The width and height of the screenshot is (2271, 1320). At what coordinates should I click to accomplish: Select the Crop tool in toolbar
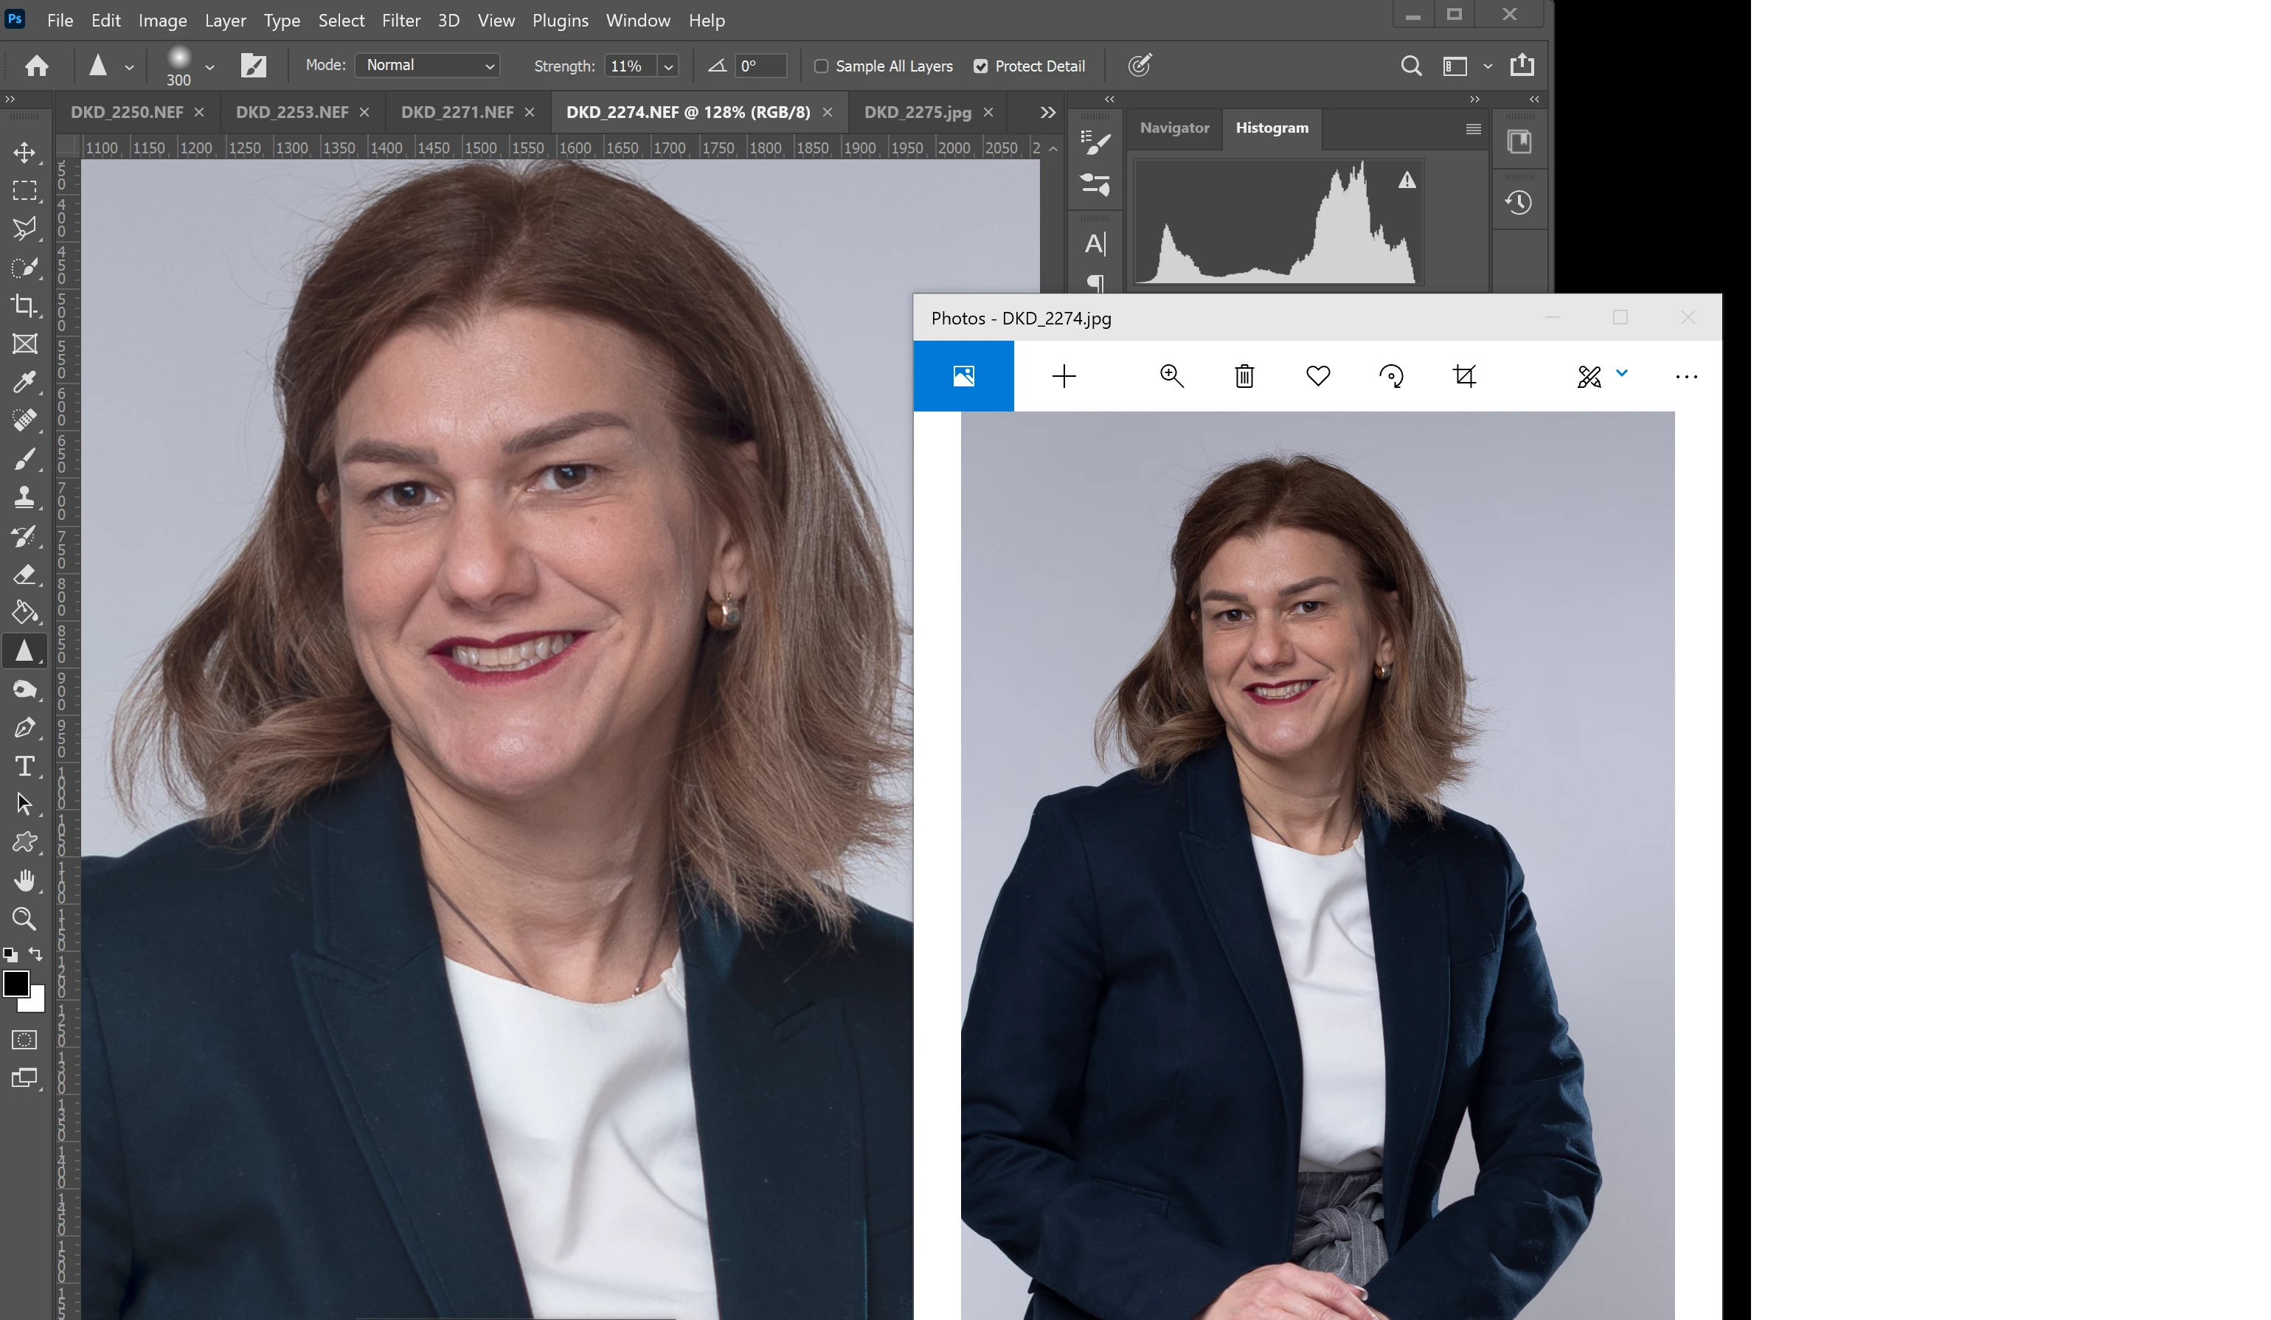[24, 305]
